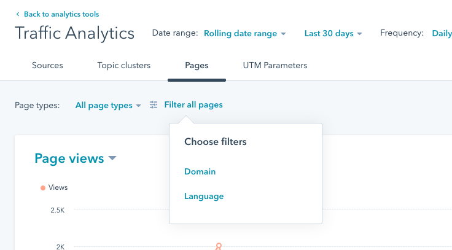Switch to the Sources tab
Image resolution: width=452 pixels, height=250 pixels.
click(47, 65)
